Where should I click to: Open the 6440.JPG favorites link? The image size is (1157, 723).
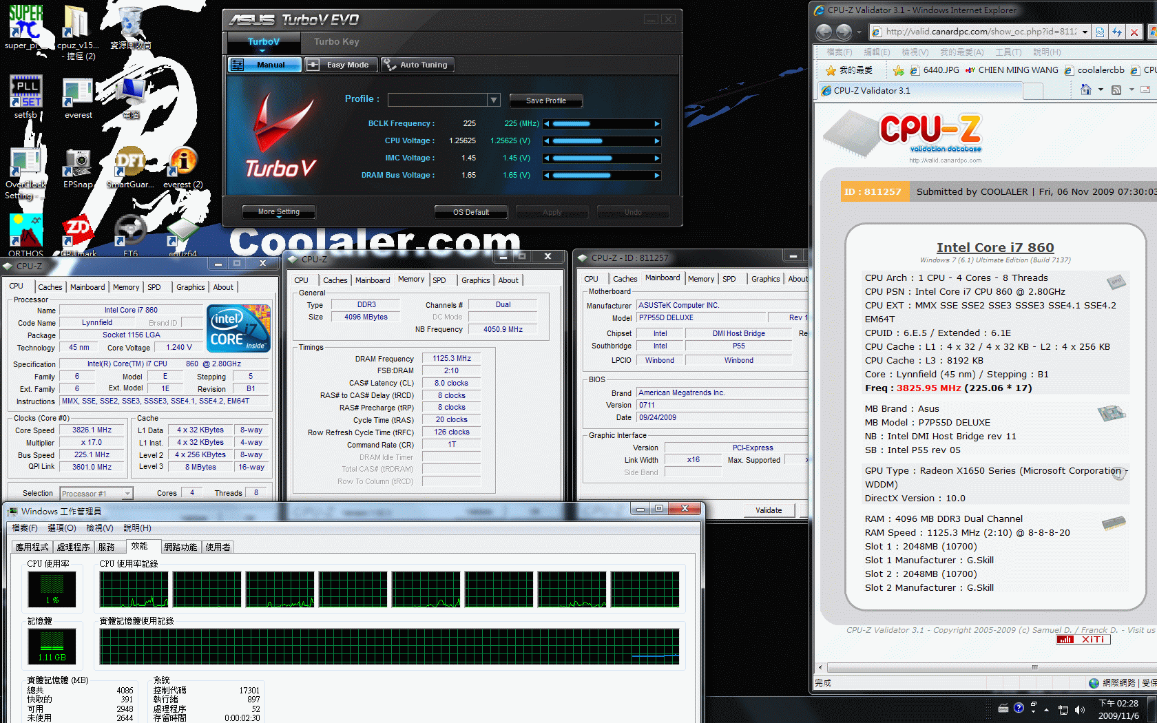(x=935, y=70)
